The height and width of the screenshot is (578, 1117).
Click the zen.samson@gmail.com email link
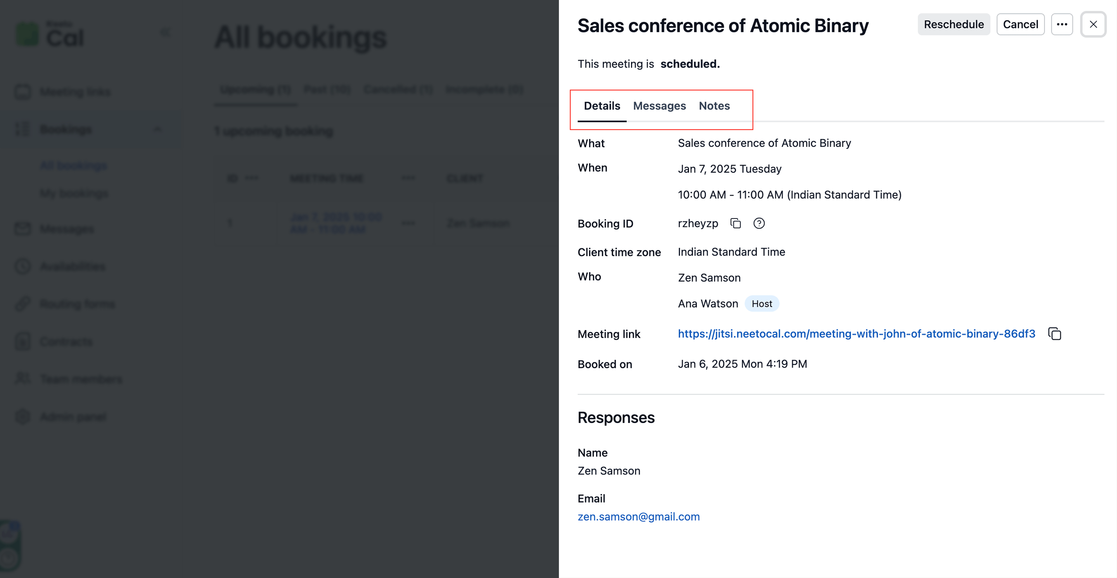638,516
